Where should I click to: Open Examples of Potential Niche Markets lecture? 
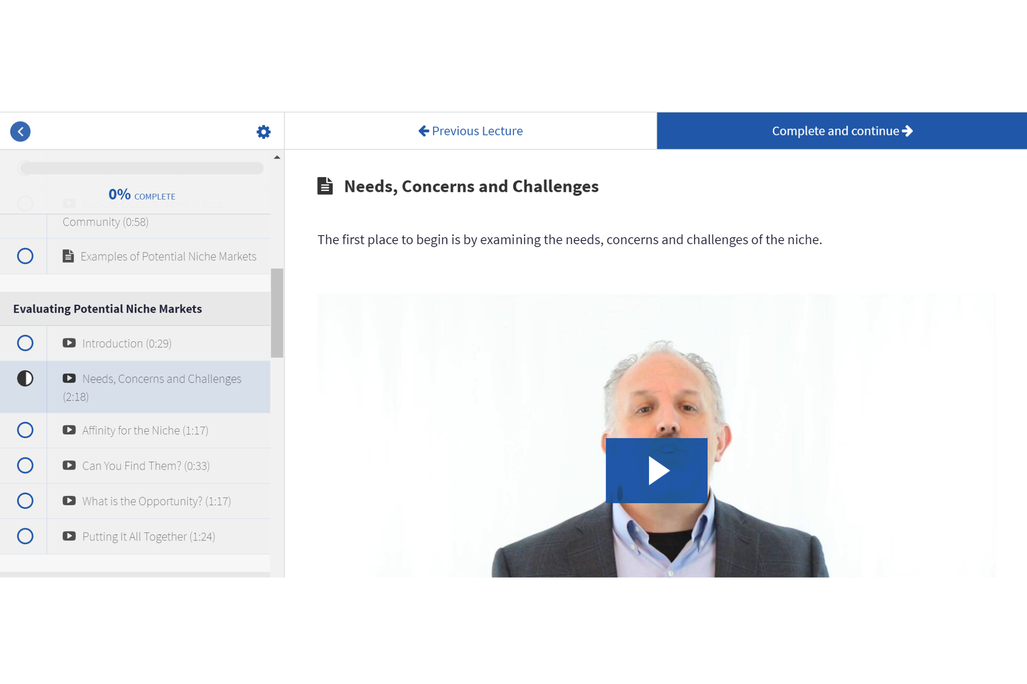click(135, 256)
